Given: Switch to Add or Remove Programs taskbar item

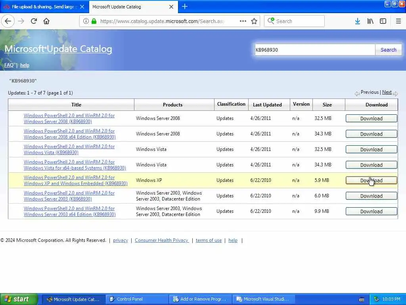Looking at the screenshot, I should pos(201,299).
